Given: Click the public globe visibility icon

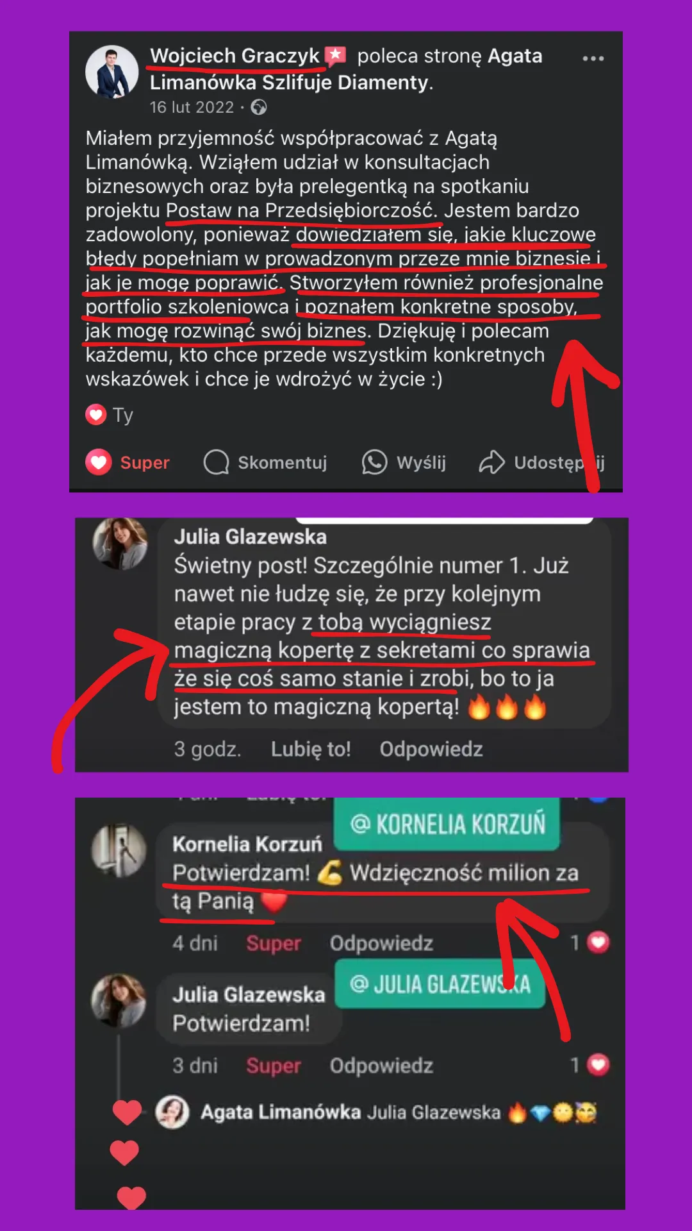Looking at the screenshot, I should coord(259,107).
